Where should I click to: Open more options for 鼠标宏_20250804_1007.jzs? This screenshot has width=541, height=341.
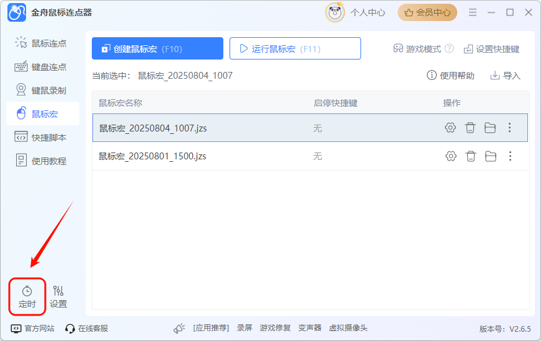509,128
